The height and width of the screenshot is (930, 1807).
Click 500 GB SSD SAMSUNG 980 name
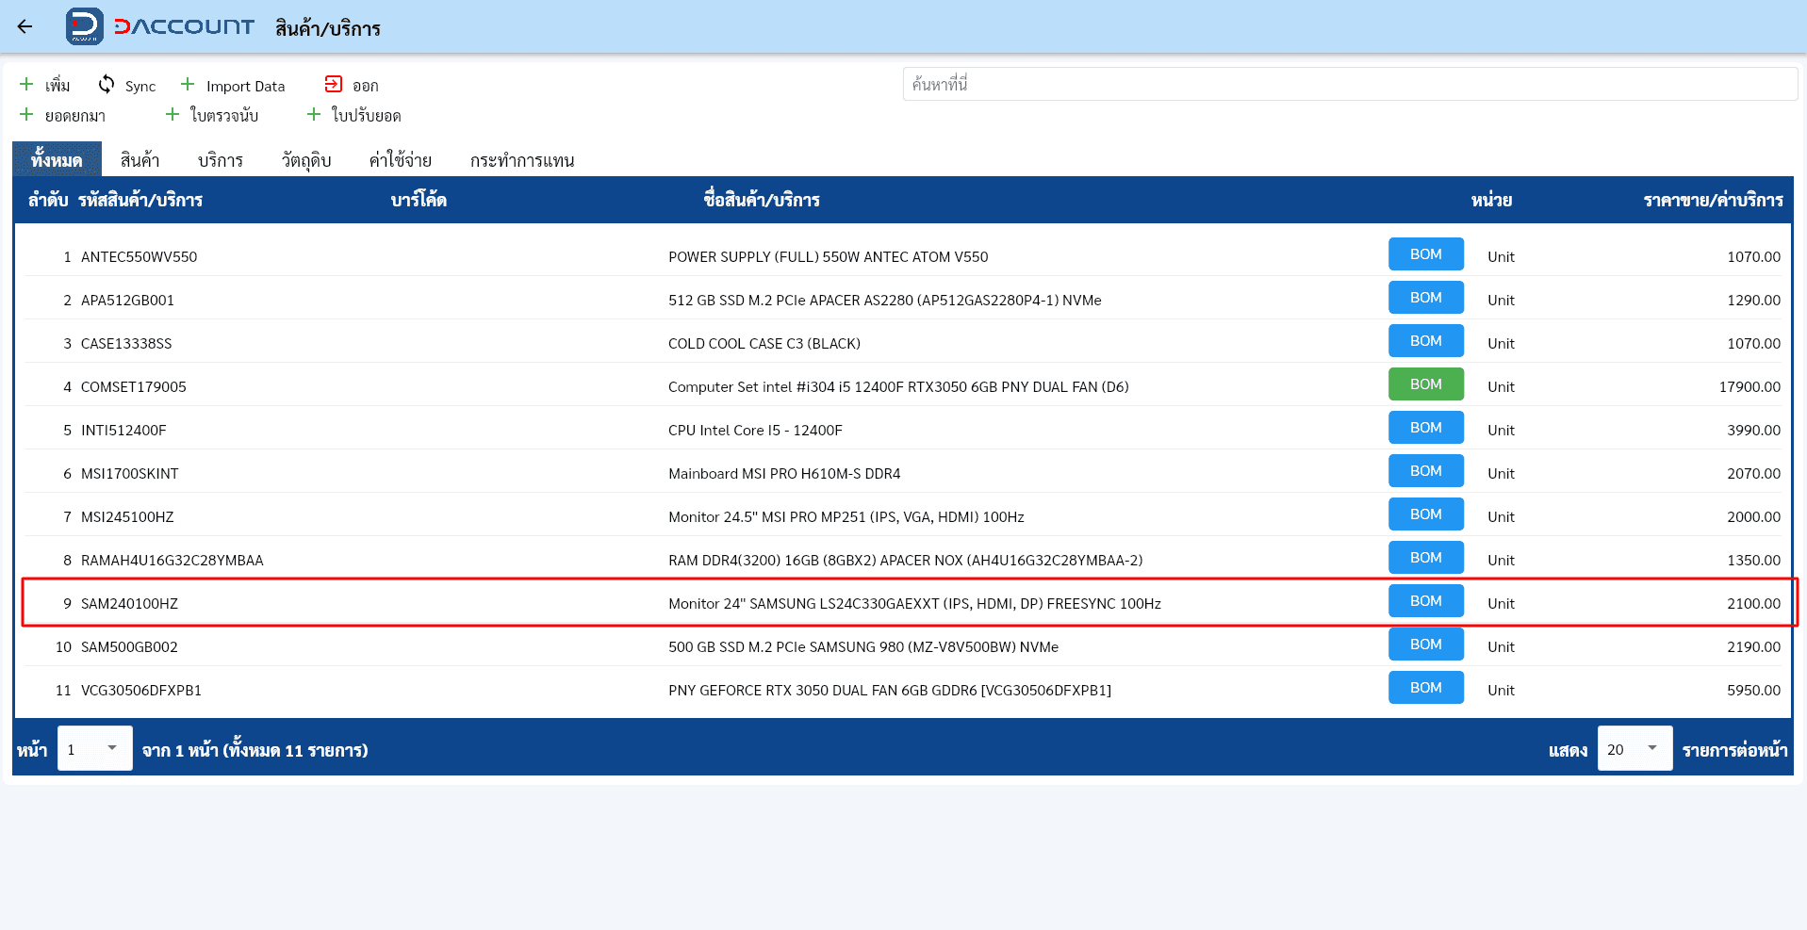click(x=863, y=647)
